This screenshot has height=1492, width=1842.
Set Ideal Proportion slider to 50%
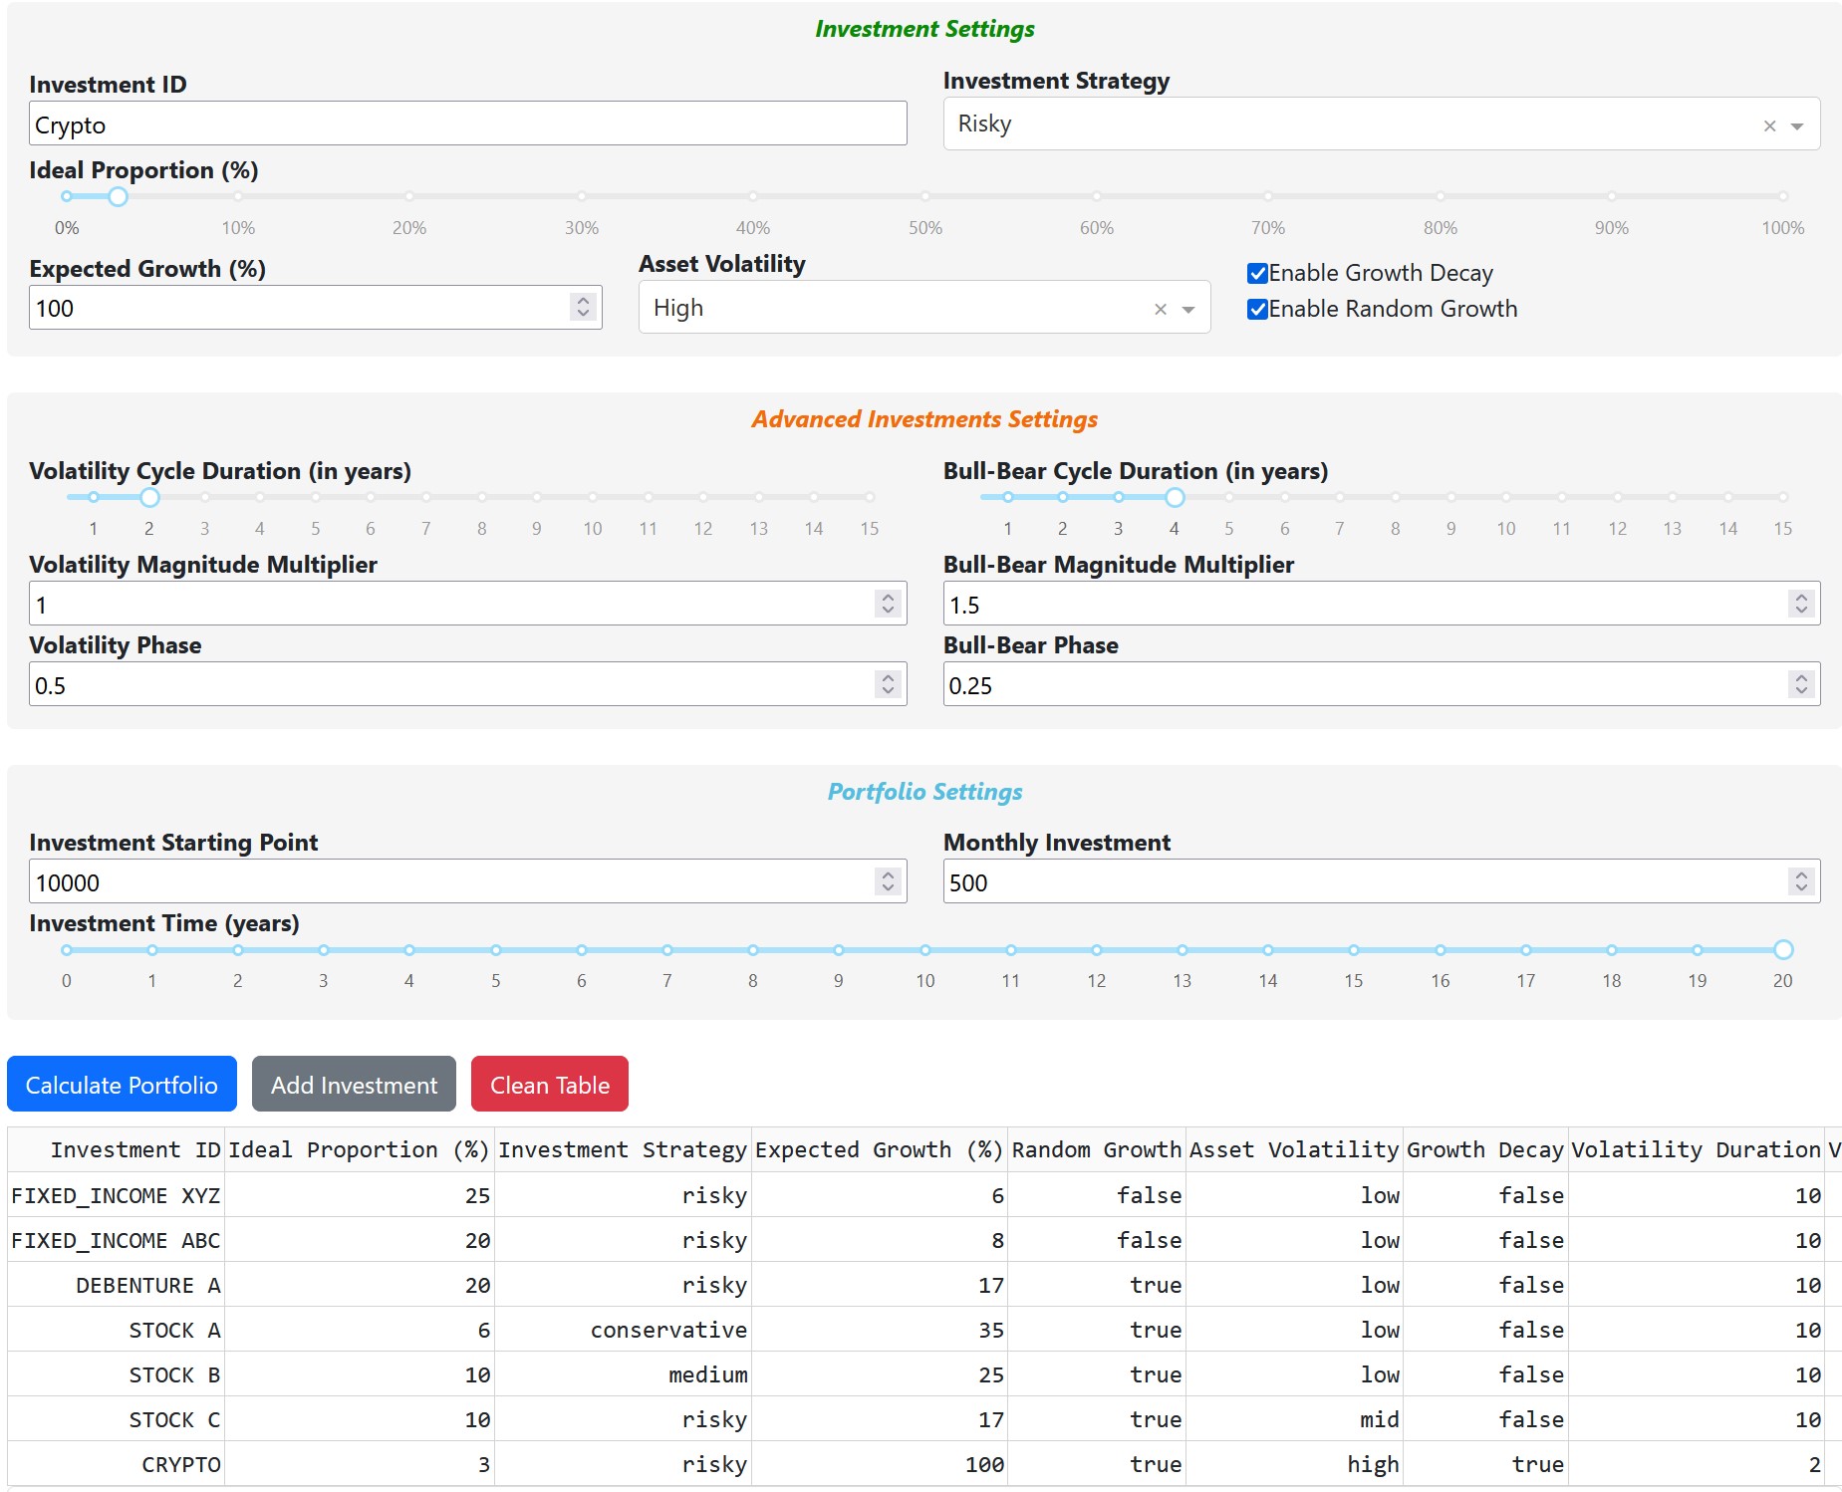tap(924, 196)
